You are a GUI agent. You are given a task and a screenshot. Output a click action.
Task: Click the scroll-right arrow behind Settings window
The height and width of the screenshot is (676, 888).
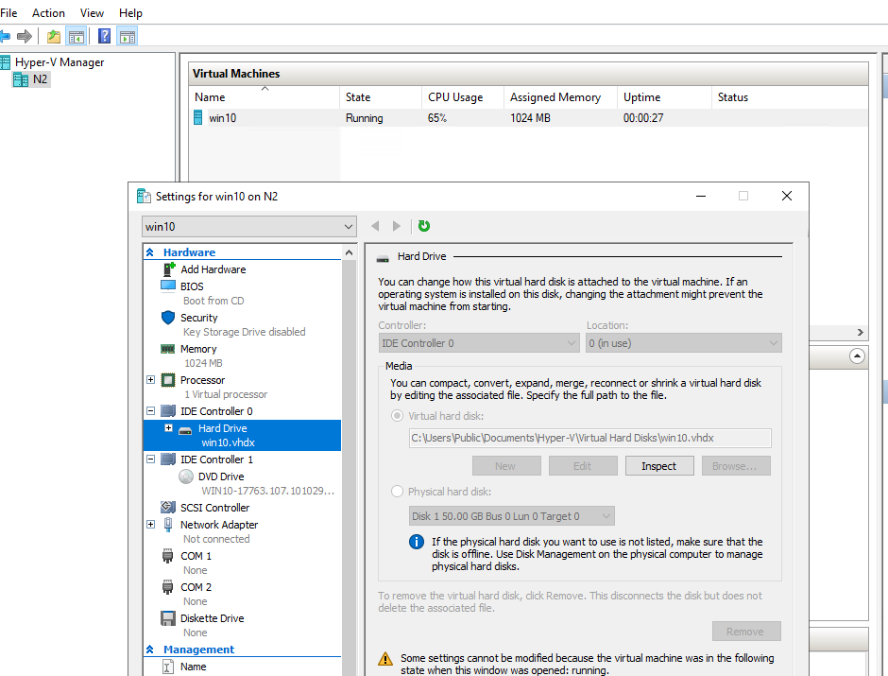[x=861, y=332]
